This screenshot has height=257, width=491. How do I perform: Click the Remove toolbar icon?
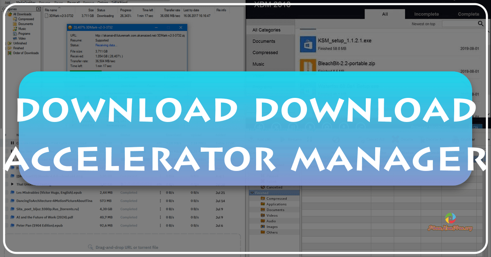[x=88, y=2]
